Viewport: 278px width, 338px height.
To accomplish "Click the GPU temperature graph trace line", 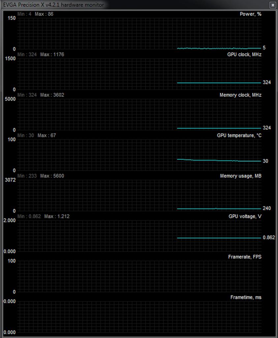I will [219, 160].
